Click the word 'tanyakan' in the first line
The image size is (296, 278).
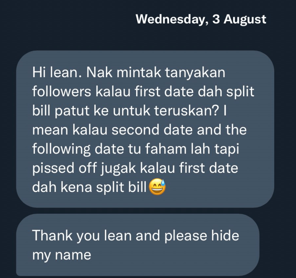(195, 73)
